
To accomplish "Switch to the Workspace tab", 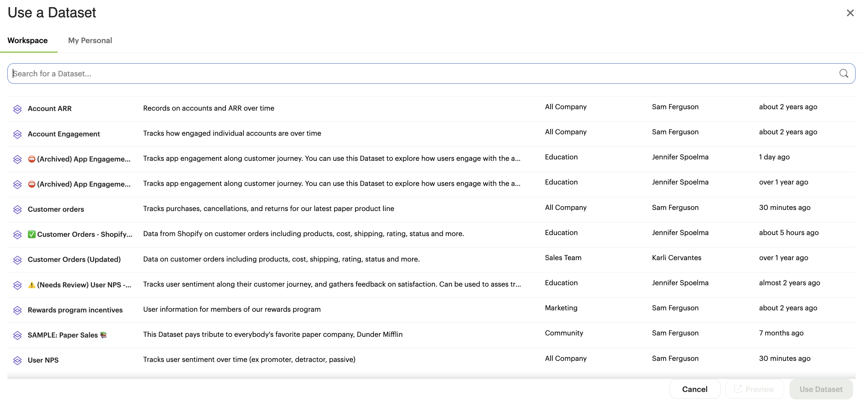I will 28,40.
